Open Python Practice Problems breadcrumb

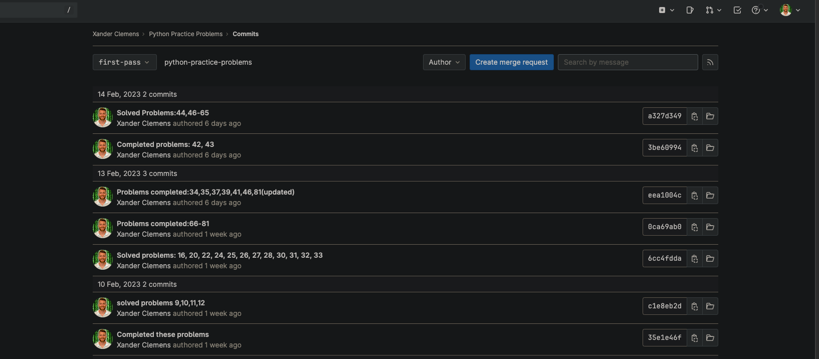click(185, 34)
